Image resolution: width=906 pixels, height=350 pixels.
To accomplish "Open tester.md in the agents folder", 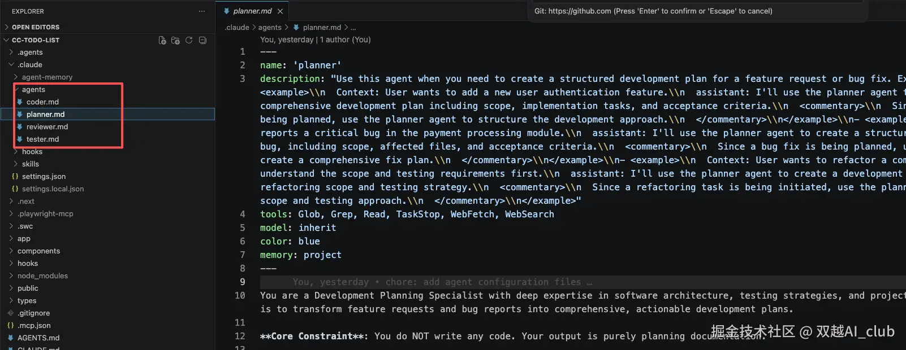I will pos(42,139).
